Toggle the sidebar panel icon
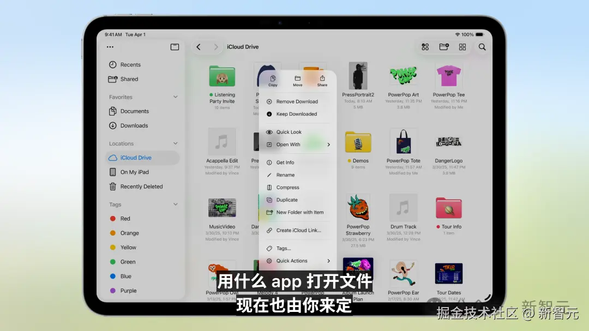 (x=175, y=47)
